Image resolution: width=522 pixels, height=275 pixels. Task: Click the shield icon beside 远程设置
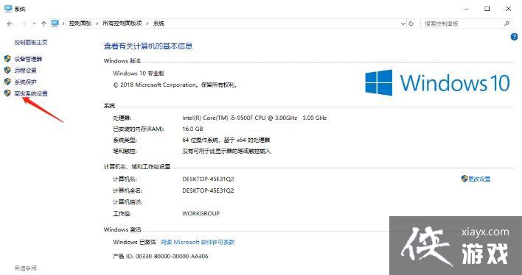tap(7, 70)
